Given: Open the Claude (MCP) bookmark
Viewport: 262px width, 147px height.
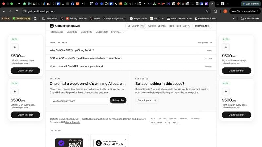Looking at the screenshot, I should (21, 19).
